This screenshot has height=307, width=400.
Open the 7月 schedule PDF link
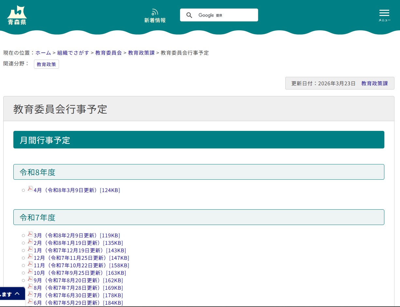(x=78, y=295)
